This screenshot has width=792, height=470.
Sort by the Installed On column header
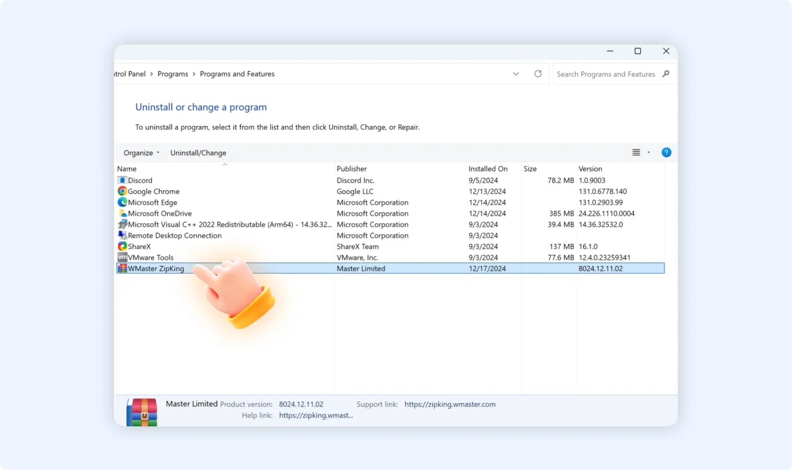488,169
